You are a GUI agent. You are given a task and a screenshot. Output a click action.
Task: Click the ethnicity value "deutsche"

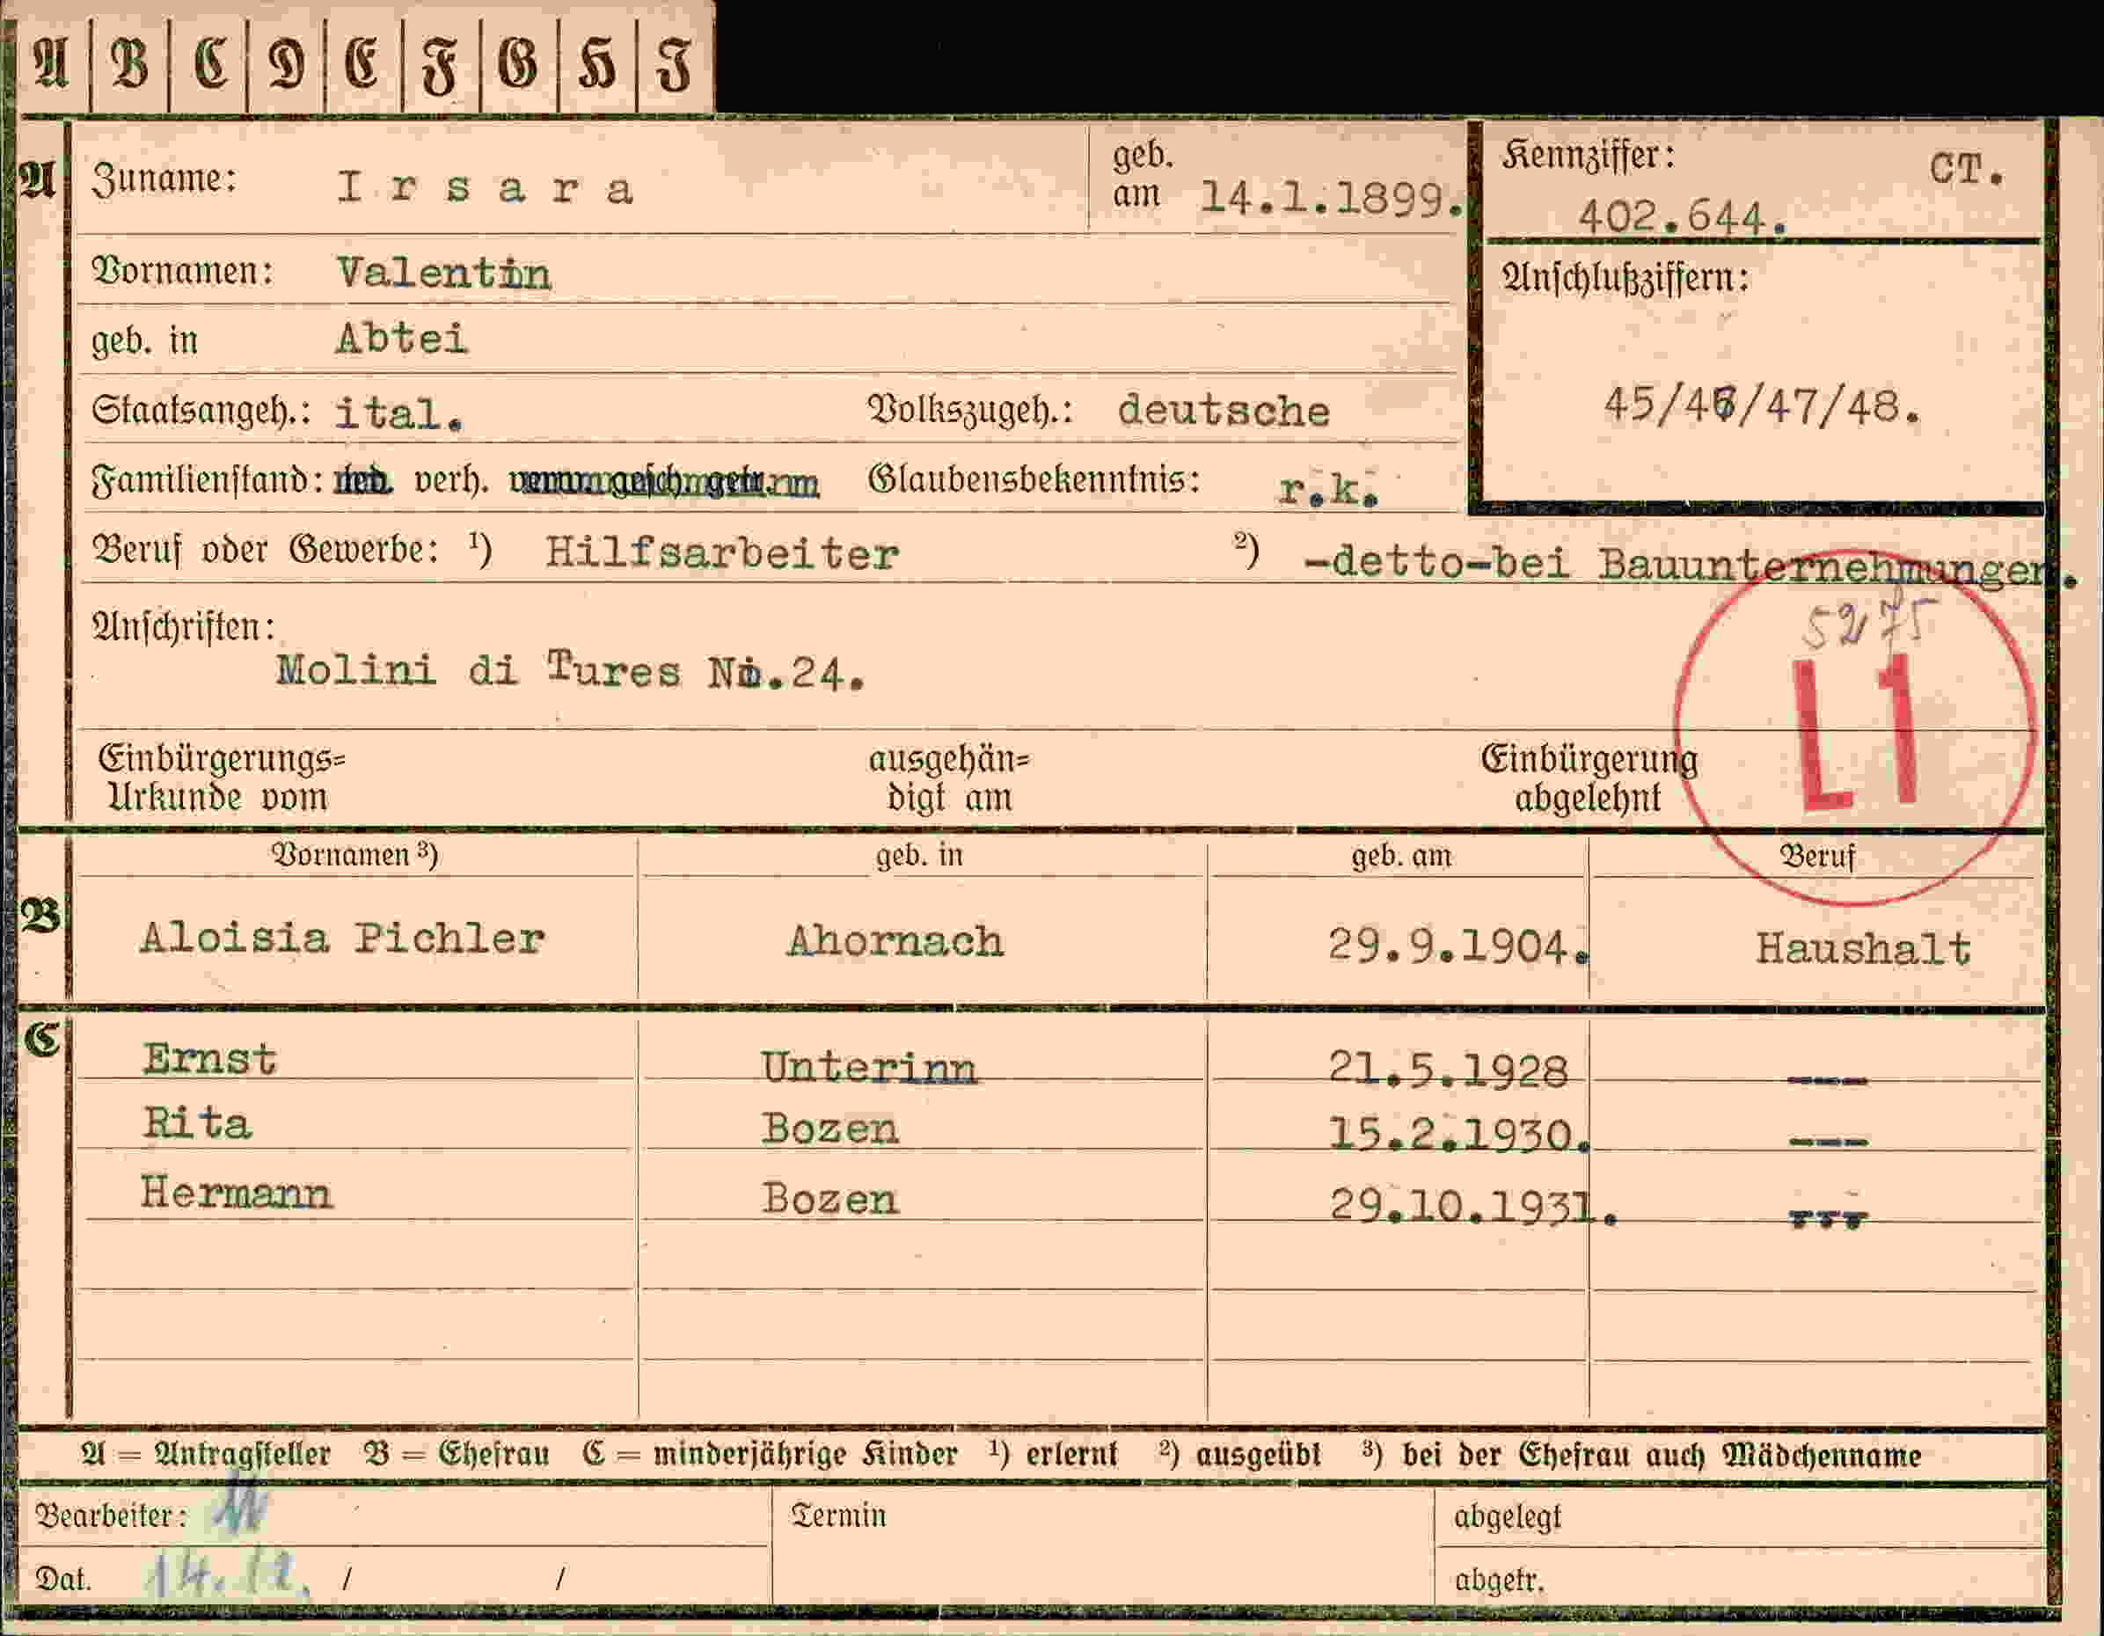click(1224, 412)
